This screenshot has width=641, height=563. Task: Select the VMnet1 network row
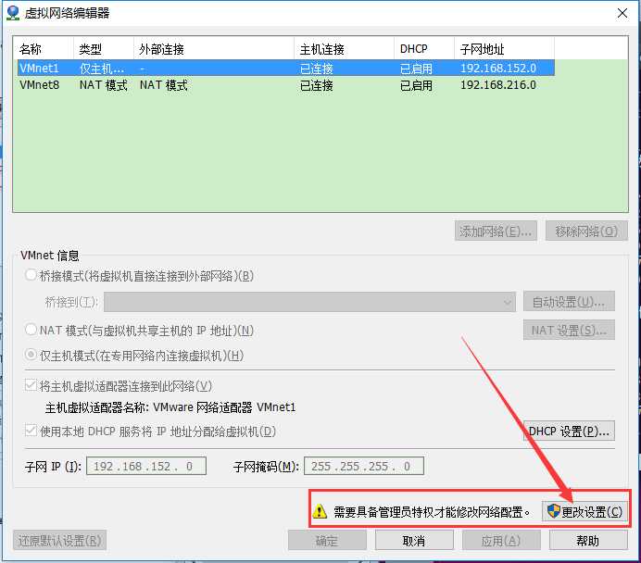click(x=285, y=68)
